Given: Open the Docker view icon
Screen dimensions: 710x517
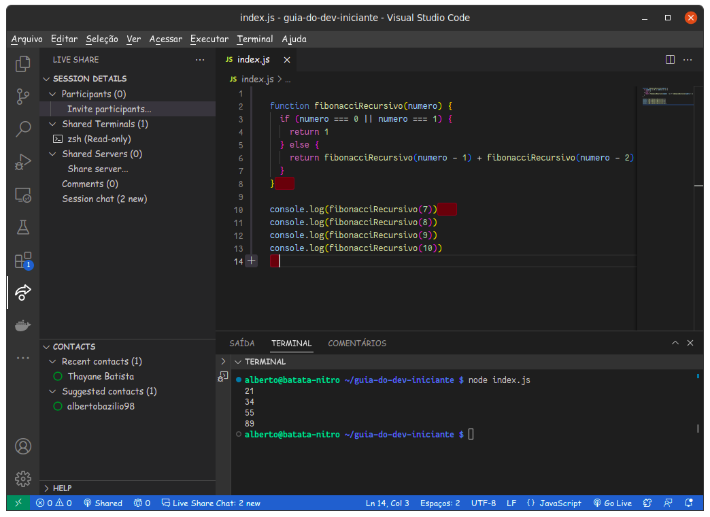Looking at the screenshot, I should (23, 325).
